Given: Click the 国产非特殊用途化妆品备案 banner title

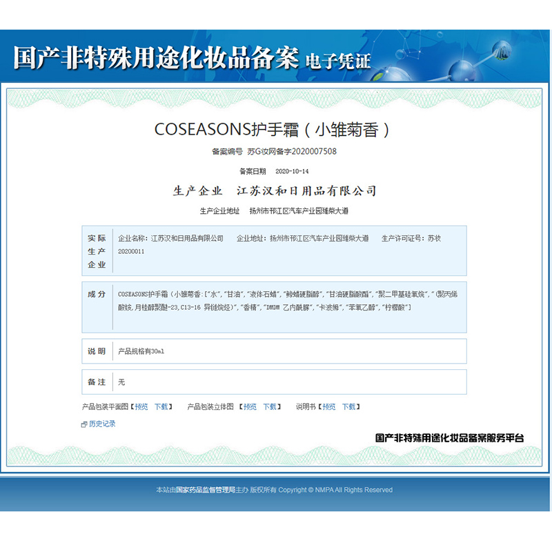Looking at the screenshot, I should 156,59.
